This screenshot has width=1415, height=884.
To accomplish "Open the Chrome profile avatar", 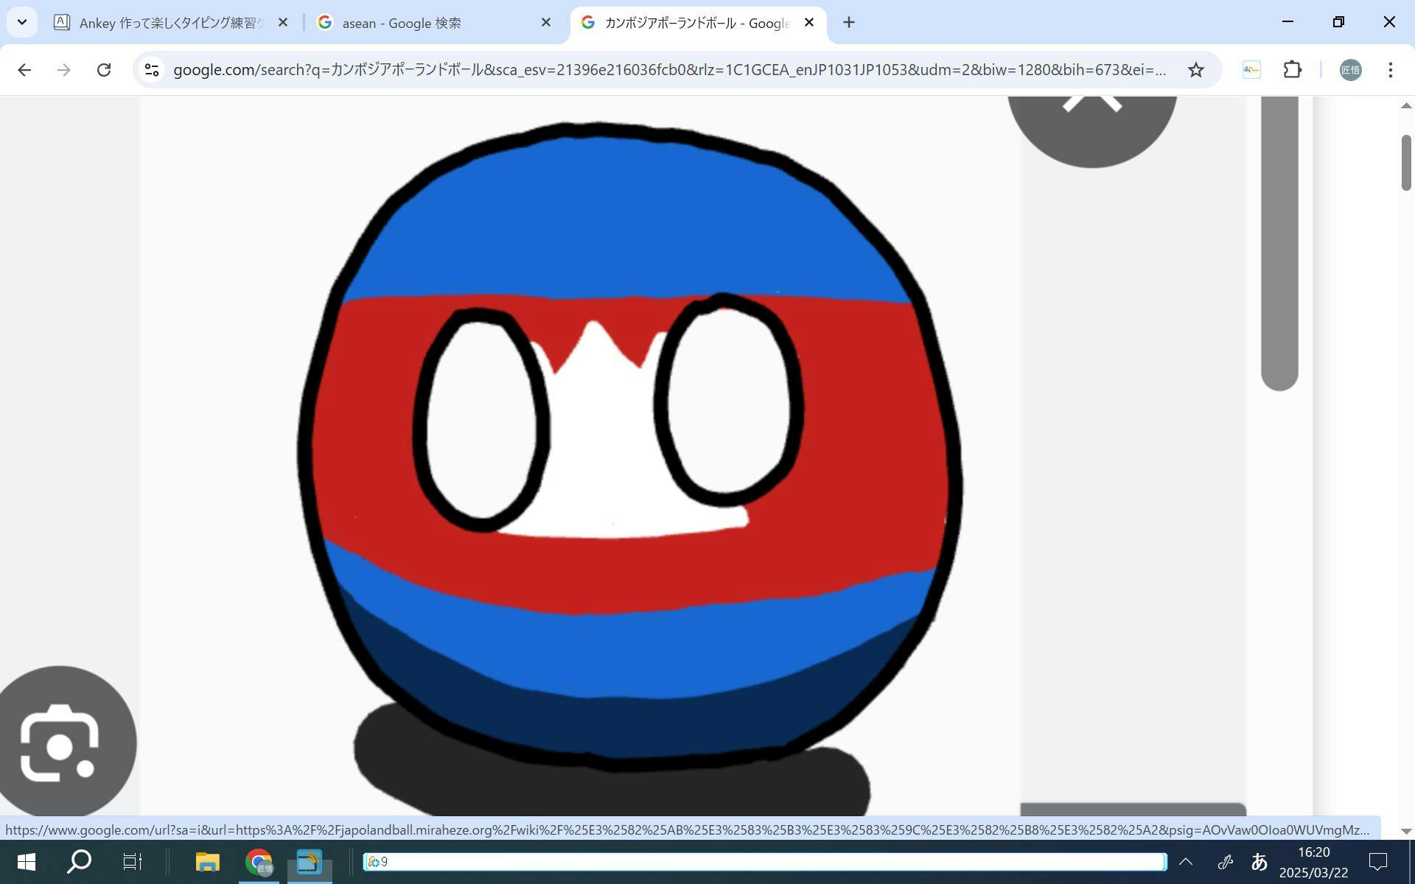I will pyautogui.click(x=1350, y=70).
